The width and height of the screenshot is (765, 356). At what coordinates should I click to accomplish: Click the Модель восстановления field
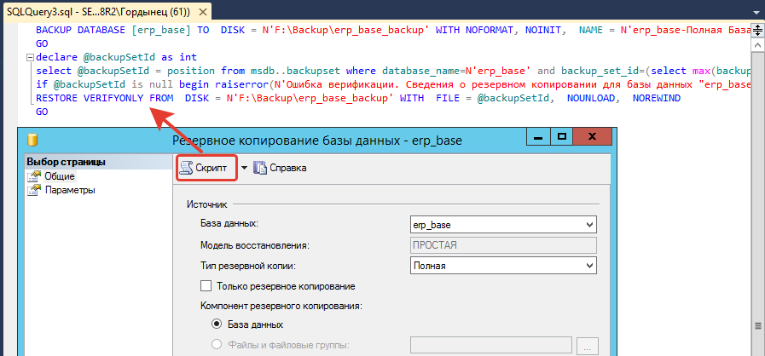[502, 245]
